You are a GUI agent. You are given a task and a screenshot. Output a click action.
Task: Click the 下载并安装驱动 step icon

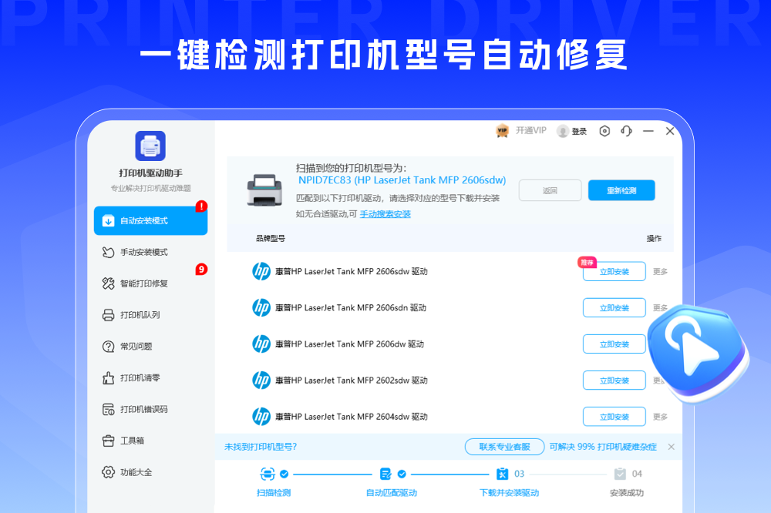pos(502,474)
